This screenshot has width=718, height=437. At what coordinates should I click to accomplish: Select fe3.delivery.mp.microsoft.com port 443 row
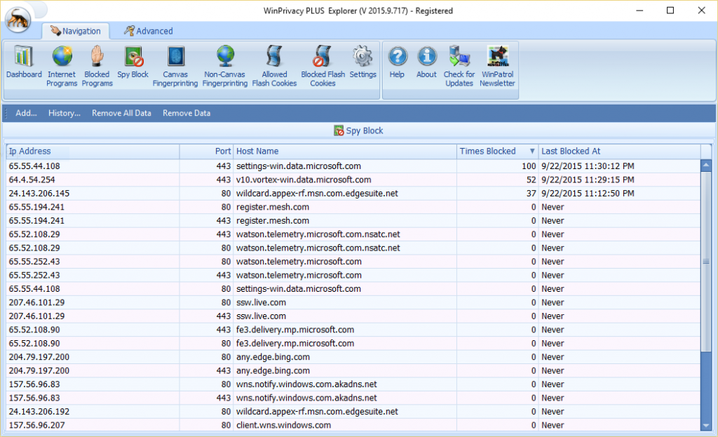pos(353,330)
